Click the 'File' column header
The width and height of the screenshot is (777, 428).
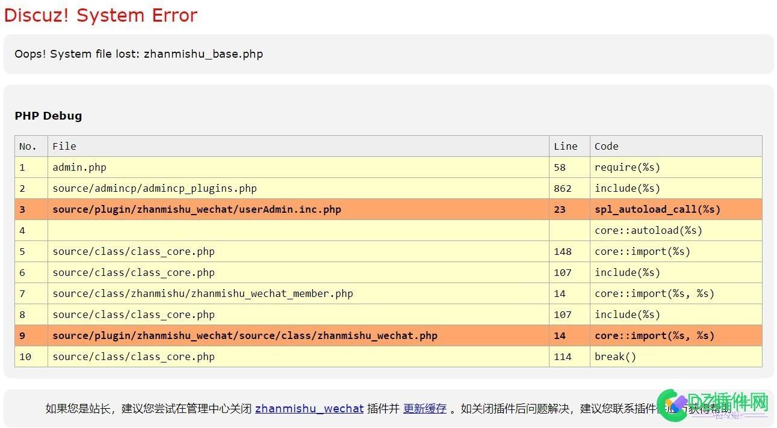pos(64,146)
